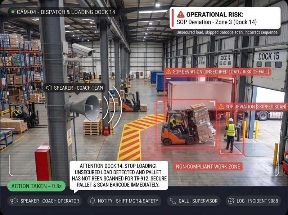Choose the Call - Supervisor action
Viewport: 288px width, 215px height.
pos(194,201)
